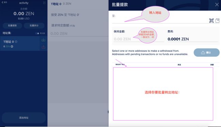Toggle the zero-balance switch next to 地址集
The image size is (221, 127).
[x=37, y=33]
